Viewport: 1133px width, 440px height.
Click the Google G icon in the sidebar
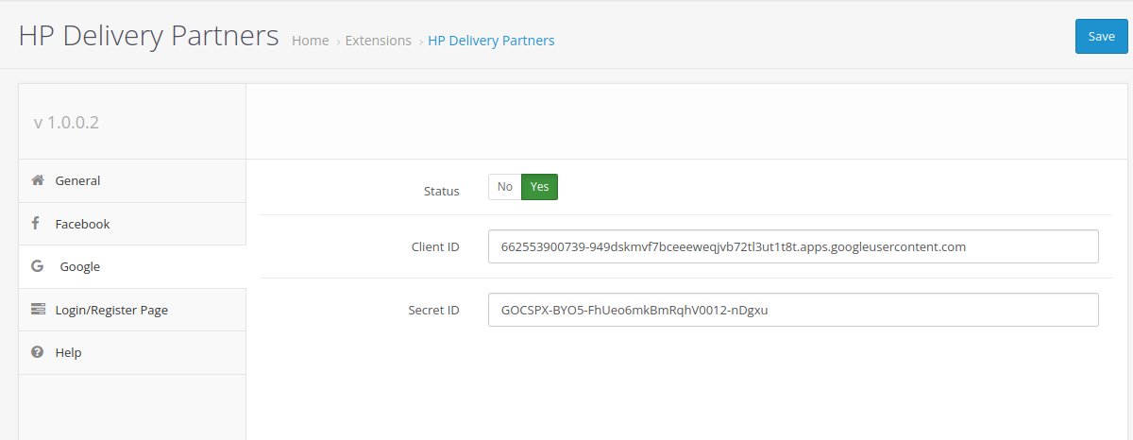tap(38, 266)
